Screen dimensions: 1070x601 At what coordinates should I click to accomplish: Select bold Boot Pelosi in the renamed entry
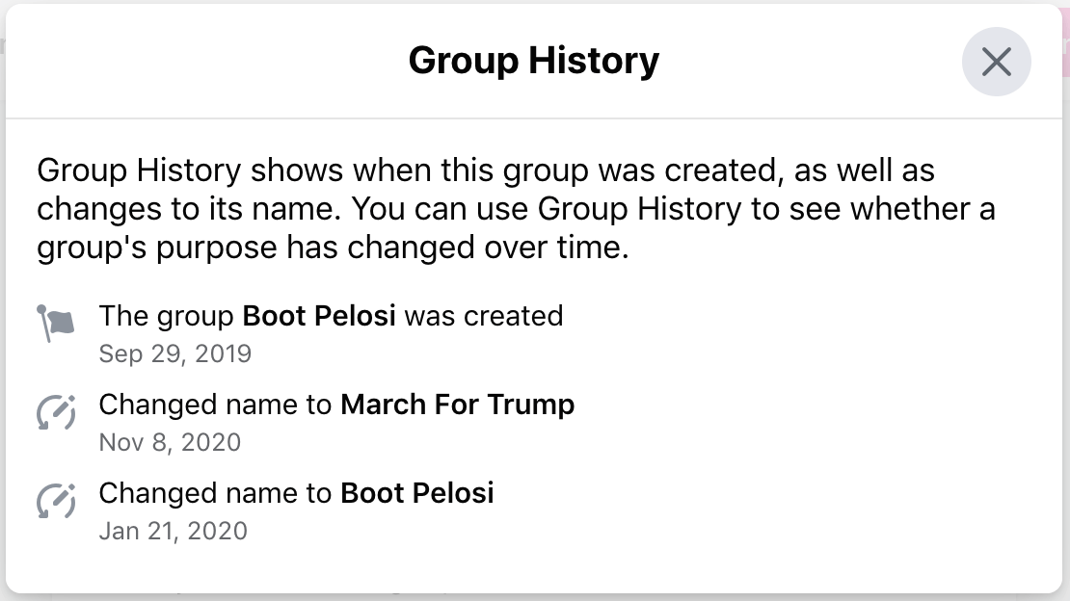(417, 493)
